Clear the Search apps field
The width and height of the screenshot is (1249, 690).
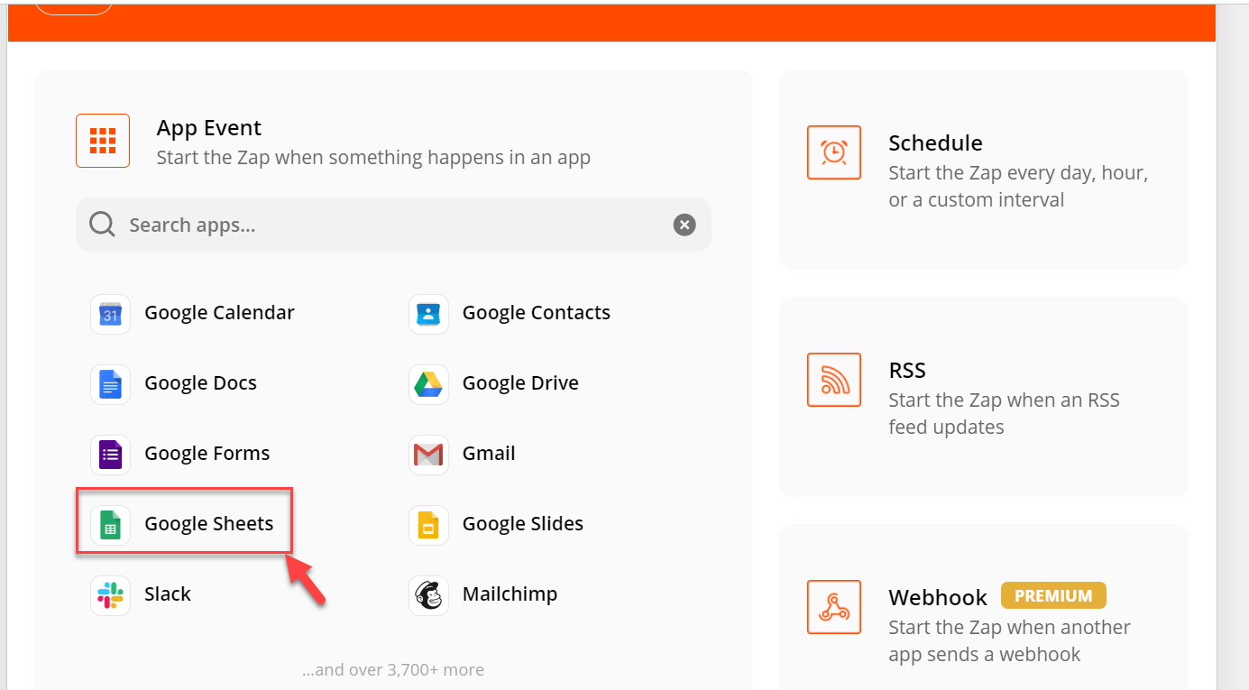684,225
